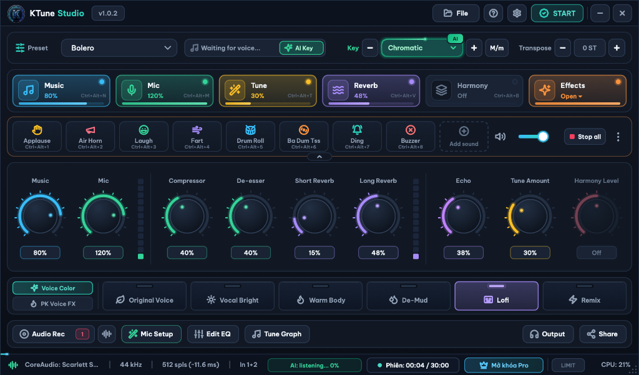Select the Lofi voice color
Image resolution: width=639 pixels, height=375 pixels.
point(497,296)
